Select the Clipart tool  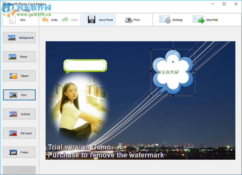19,76
